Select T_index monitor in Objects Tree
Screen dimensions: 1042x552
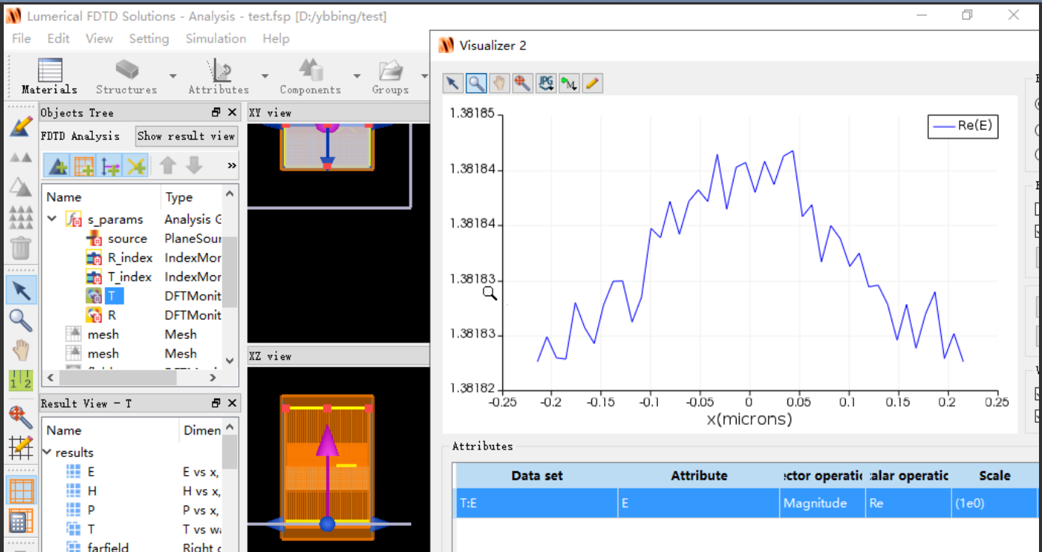[x=130, y=277]
